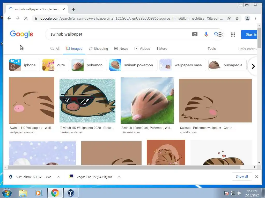Close the swinub wallpaper tab

point(64,9)
